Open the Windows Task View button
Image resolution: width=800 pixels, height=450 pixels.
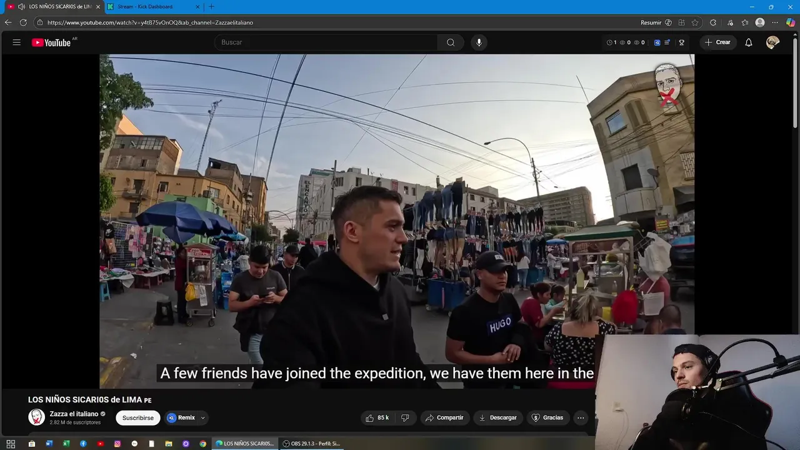[11, 444]
